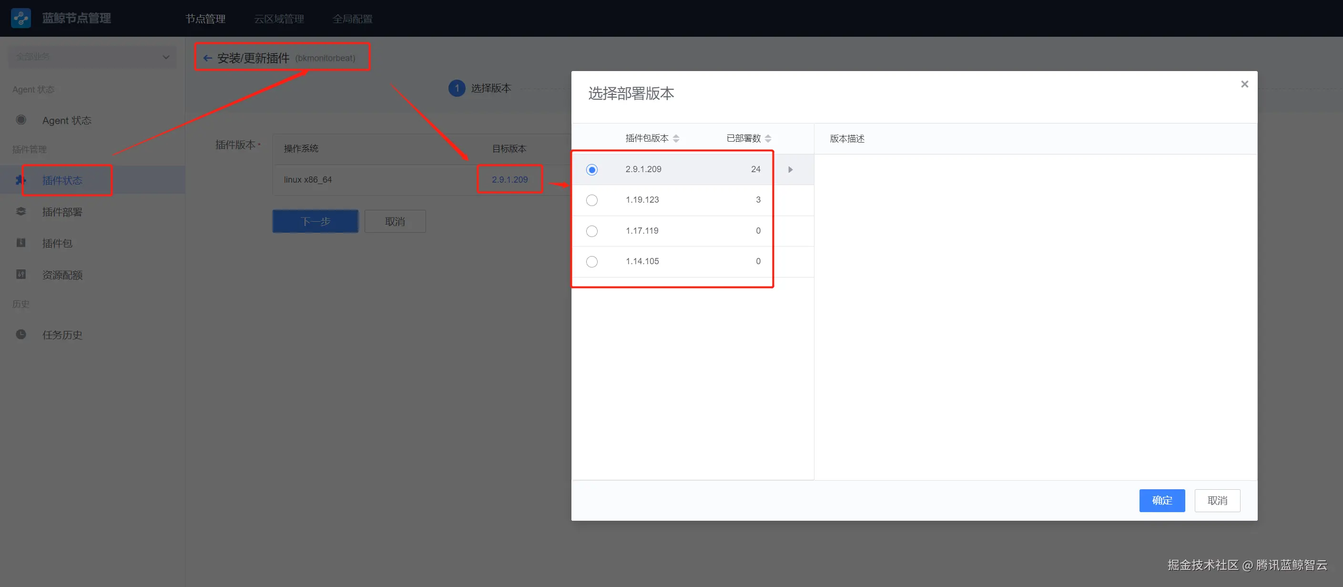Click the dialog 取消 button
The image size is (1343, 587).
click(1217, 500)
